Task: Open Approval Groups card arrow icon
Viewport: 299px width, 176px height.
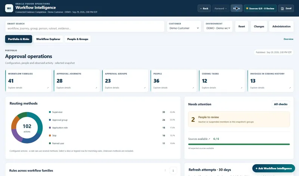Action: [x=145, y=88]
